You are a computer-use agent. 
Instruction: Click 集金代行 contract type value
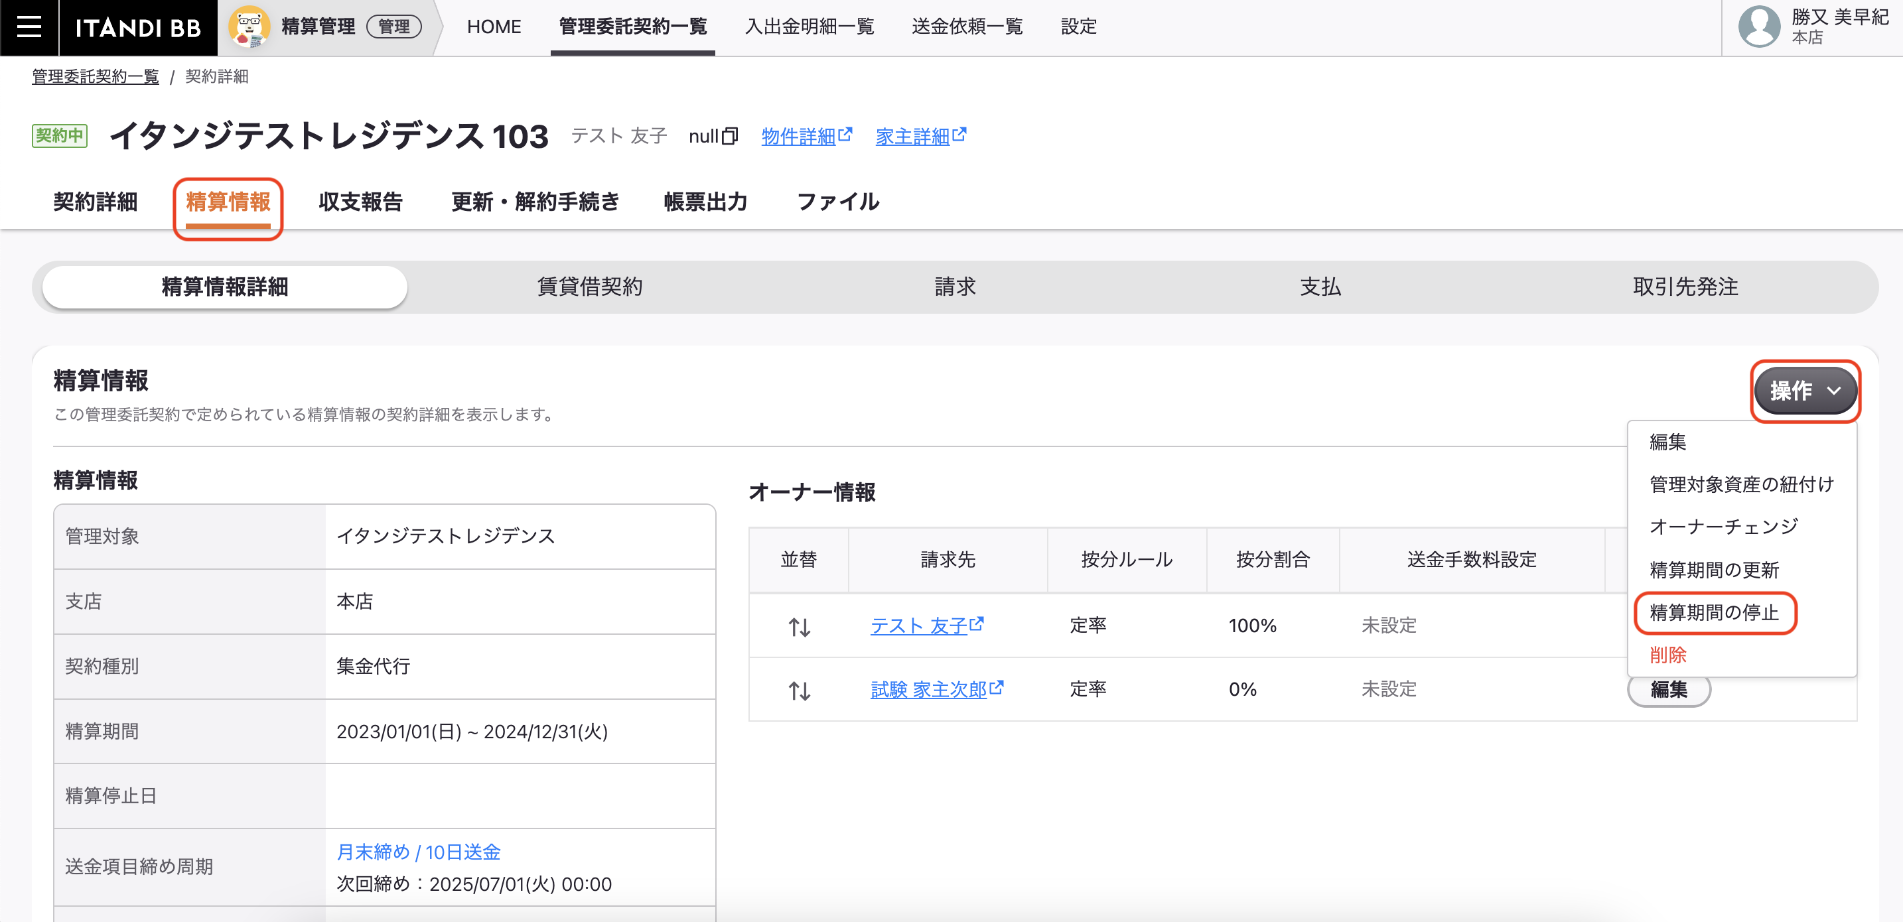pos(373,667)
